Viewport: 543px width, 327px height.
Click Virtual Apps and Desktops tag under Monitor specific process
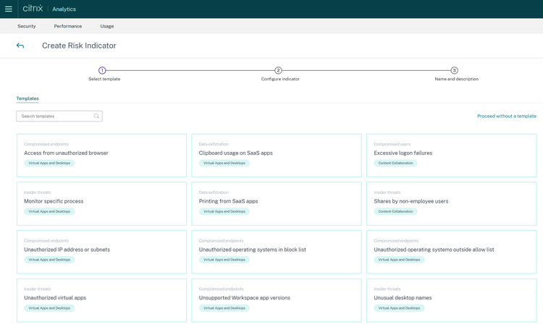tap(49, 211)
